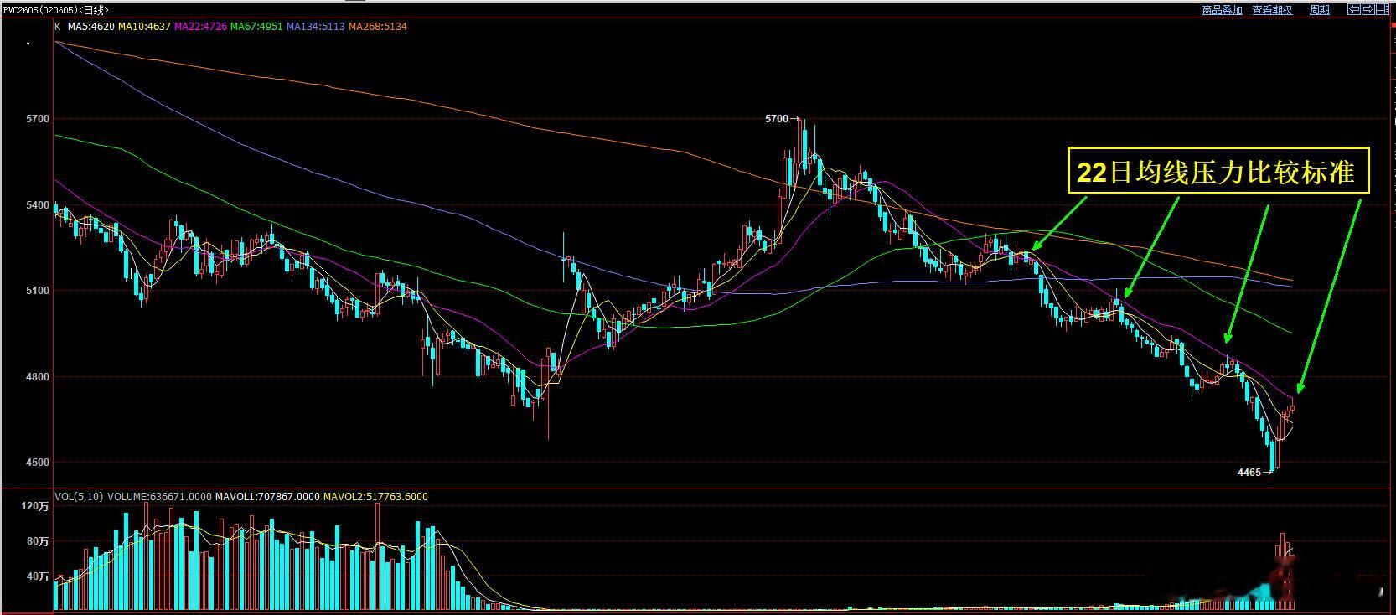1396x615 pixels.
Task: Select the K indicator label
Action: pos(58,27)
